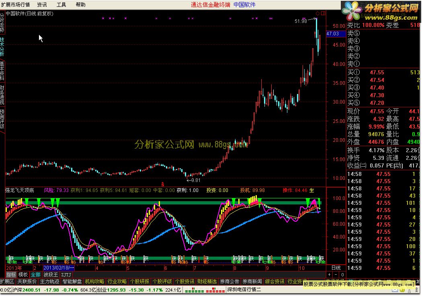This screenshot has width=422, height=296.
Task: Click the 9.81 low price label
Action: click(196, 180)
